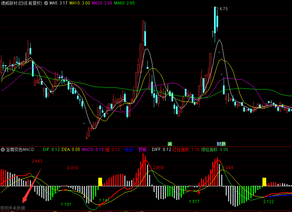Click the 2.122 green area label
The height and width of the screenshot is (212, 292).
click(269, 202)
